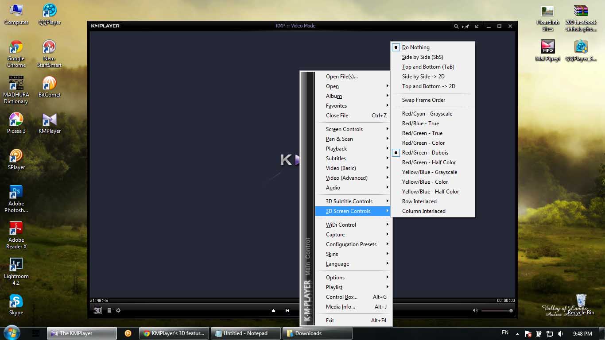Screen dimensions: 605x340
Task: Click the previous track playback button
Action: point(287,311)
